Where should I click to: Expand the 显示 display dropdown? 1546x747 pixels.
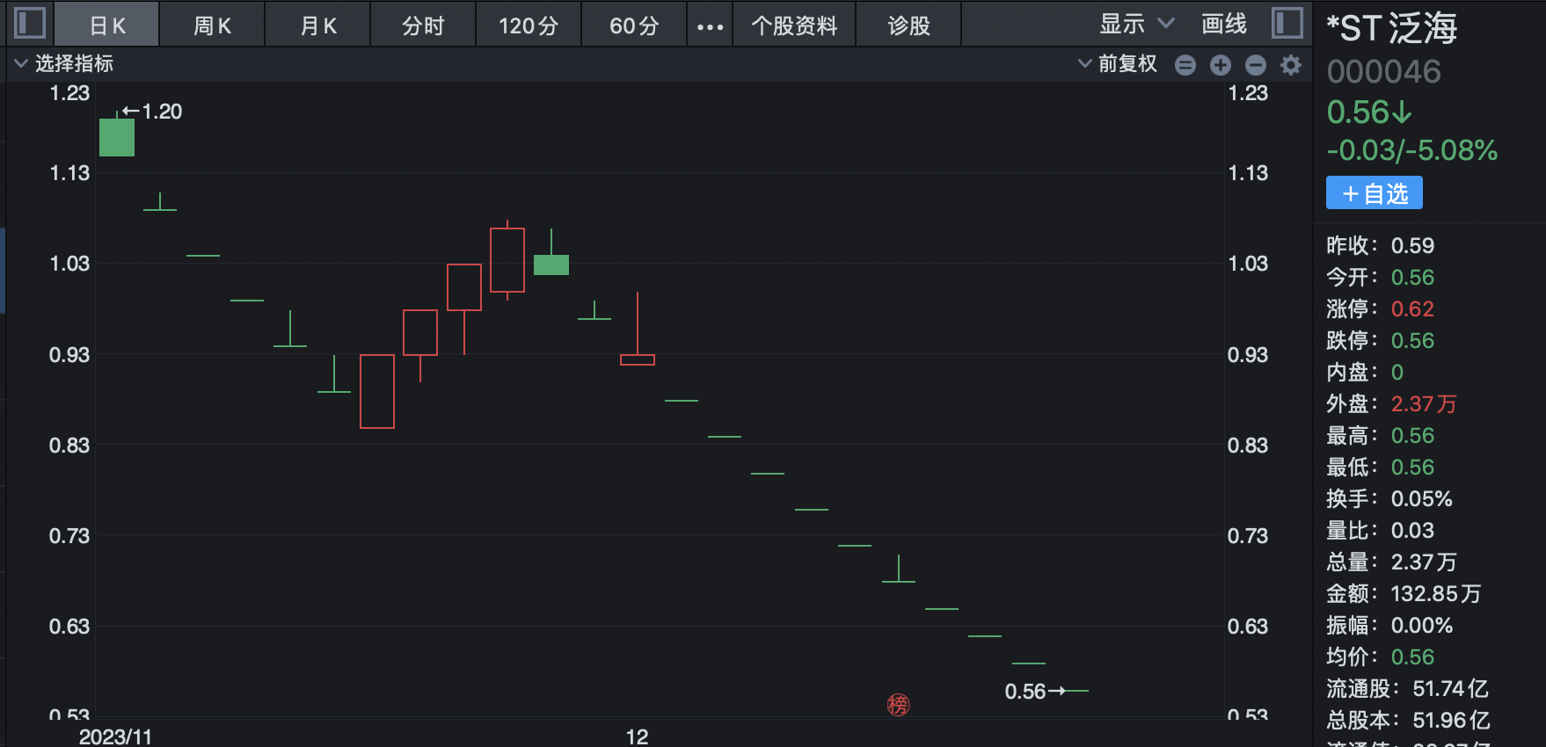(x=1135, y=25)
